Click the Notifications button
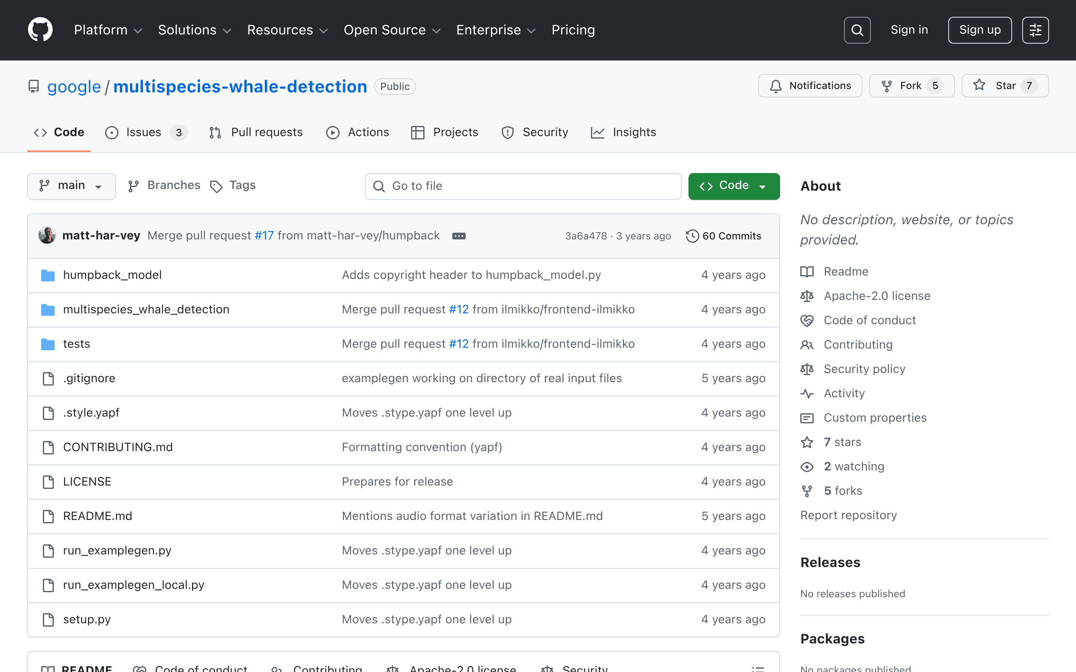 (x=810, y=86)
